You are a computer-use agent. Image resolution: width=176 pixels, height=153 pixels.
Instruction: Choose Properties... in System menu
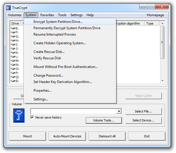pos(70,91)
